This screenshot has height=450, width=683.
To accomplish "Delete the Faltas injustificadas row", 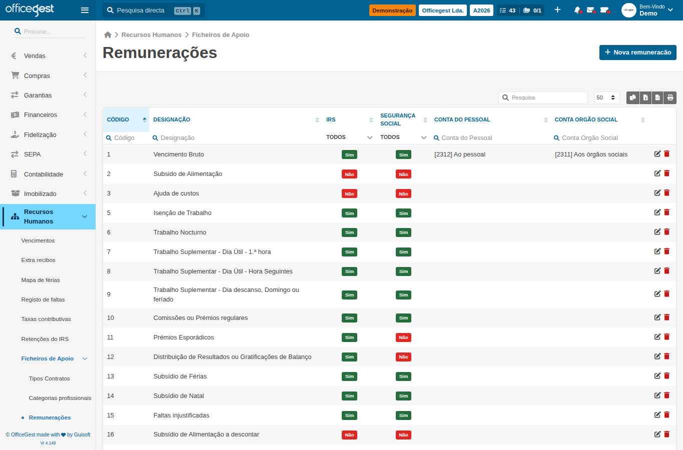I will [x=666, y=415].
